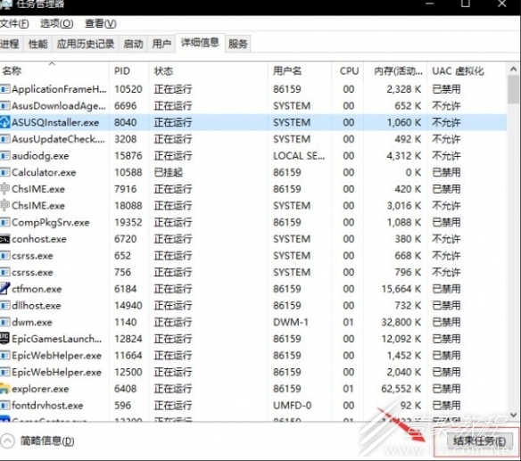Click the ctfmon.exe pen icon
Screen dimensions: 521x461
[4, 289]
